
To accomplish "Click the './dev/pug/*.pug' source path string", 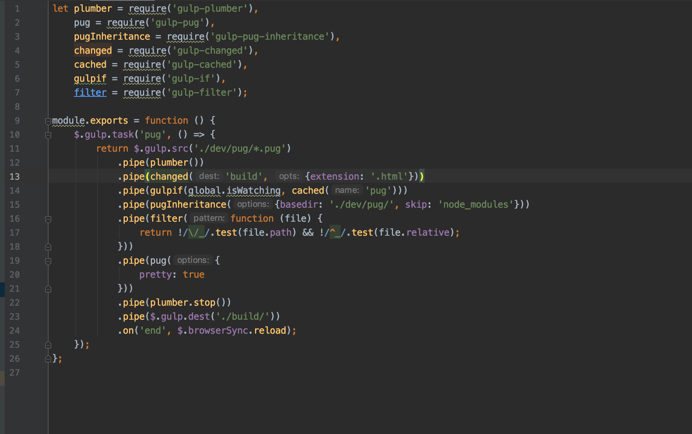I will pos(240,149).
